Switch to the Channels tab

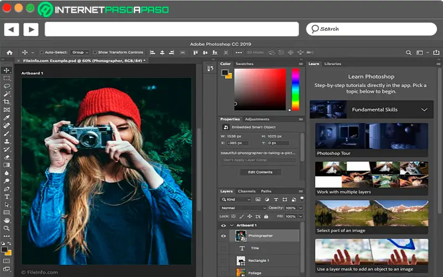coord(246,191)
